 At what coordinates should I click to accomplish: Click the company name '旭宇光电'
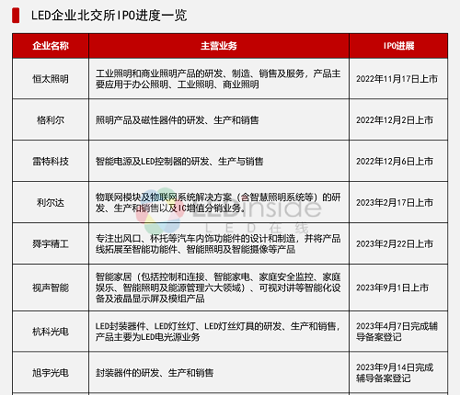(x=51, y=373)
